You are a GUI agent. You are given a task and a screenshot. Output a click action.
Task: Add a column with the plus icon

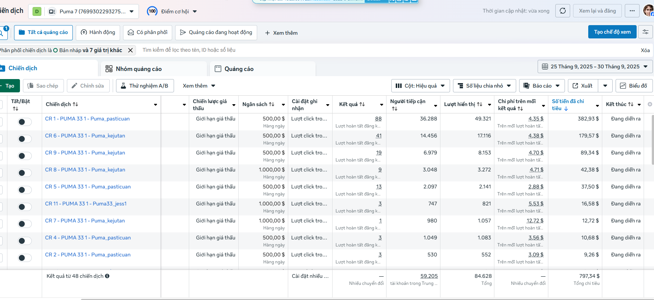click(650, 104)
